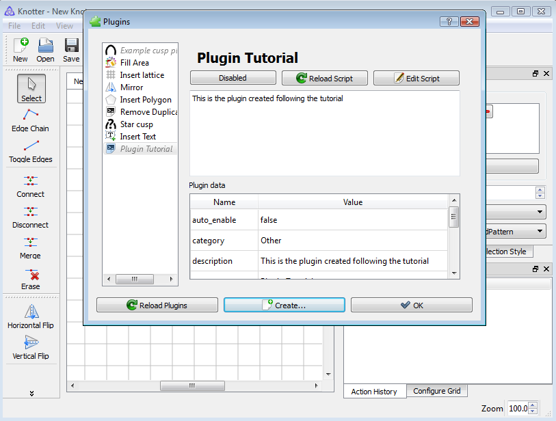Open a file with the Open icon

[x=45, y=50]
